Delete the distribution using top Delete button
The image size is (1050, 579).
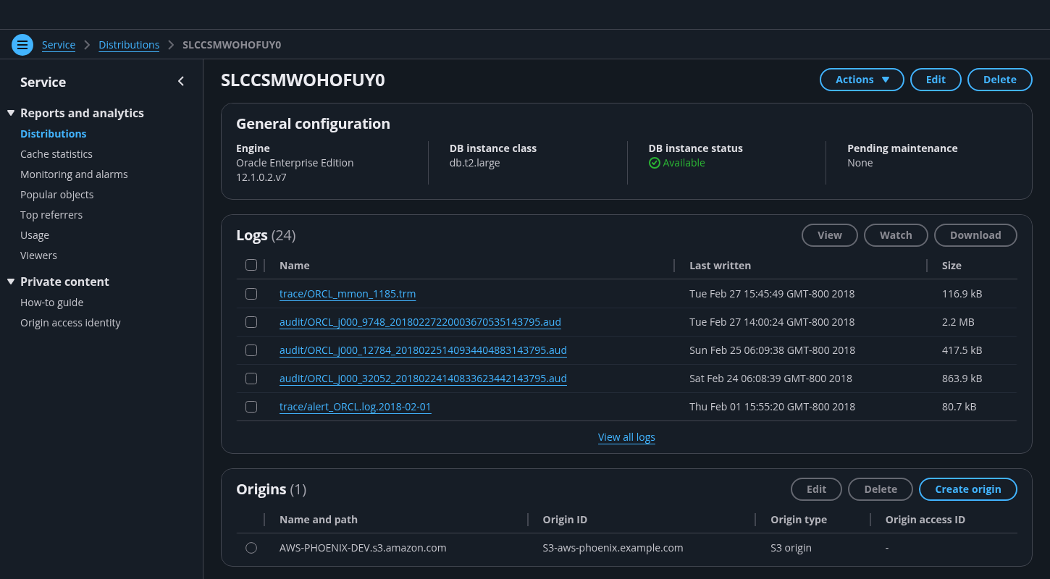[x=999, y=80]
